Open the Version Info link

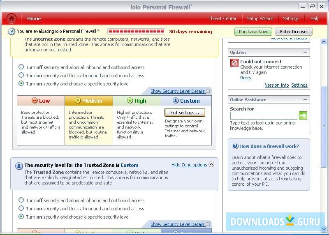pyautogui.click(x=277, y=85)
